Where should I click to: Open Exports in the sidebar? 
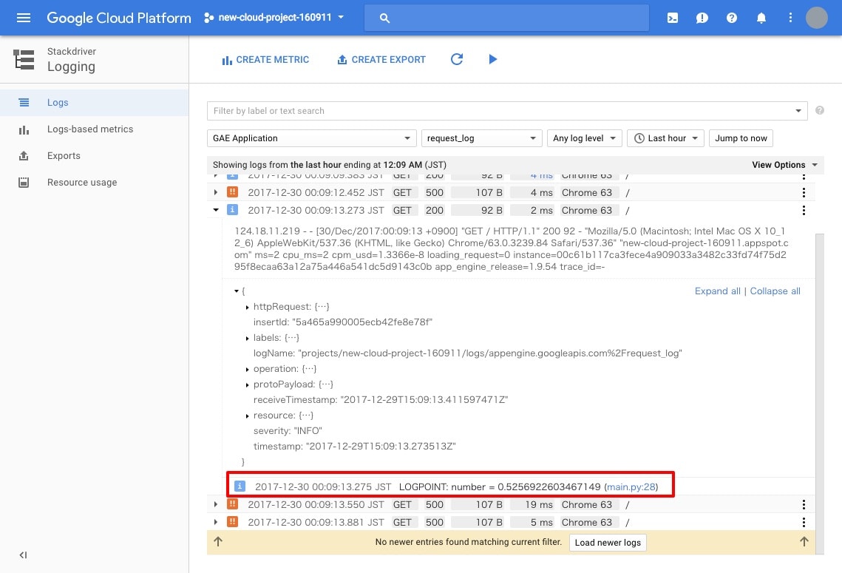(94, 156)
